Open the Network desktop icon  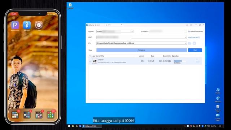coord(218,99)
